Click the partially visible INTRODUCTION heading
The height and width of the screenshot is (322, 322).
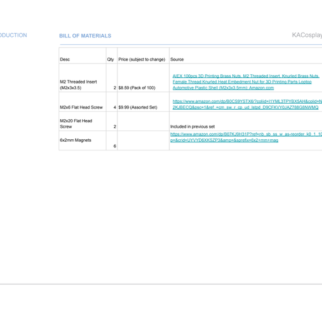click(x=13, y=35)
